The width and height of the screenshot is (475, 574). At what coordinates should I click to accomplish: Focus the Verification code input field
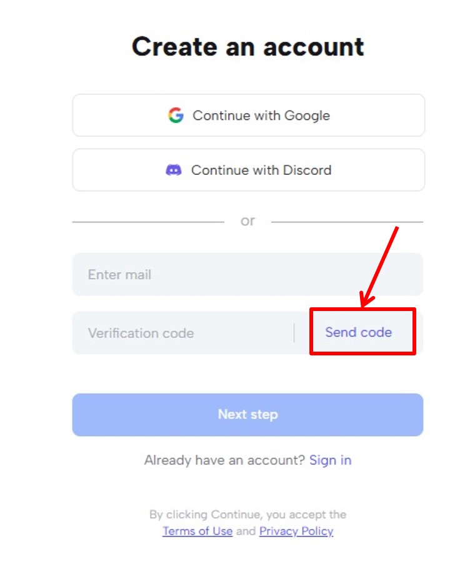click(x=181, y=333)
